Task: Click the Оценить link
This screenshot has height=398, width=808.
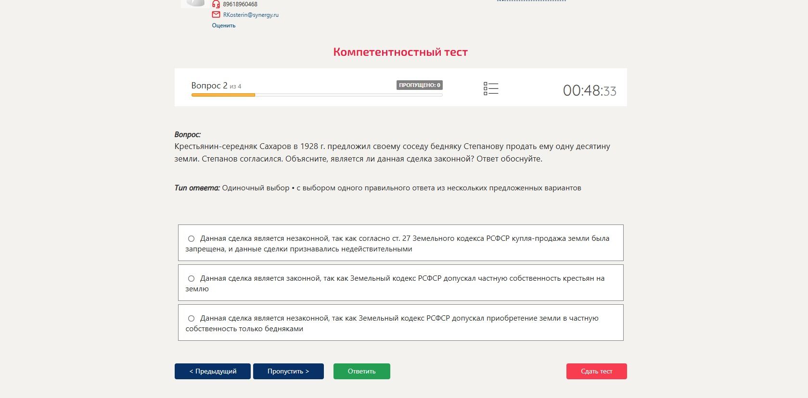Action: (224, 25)
